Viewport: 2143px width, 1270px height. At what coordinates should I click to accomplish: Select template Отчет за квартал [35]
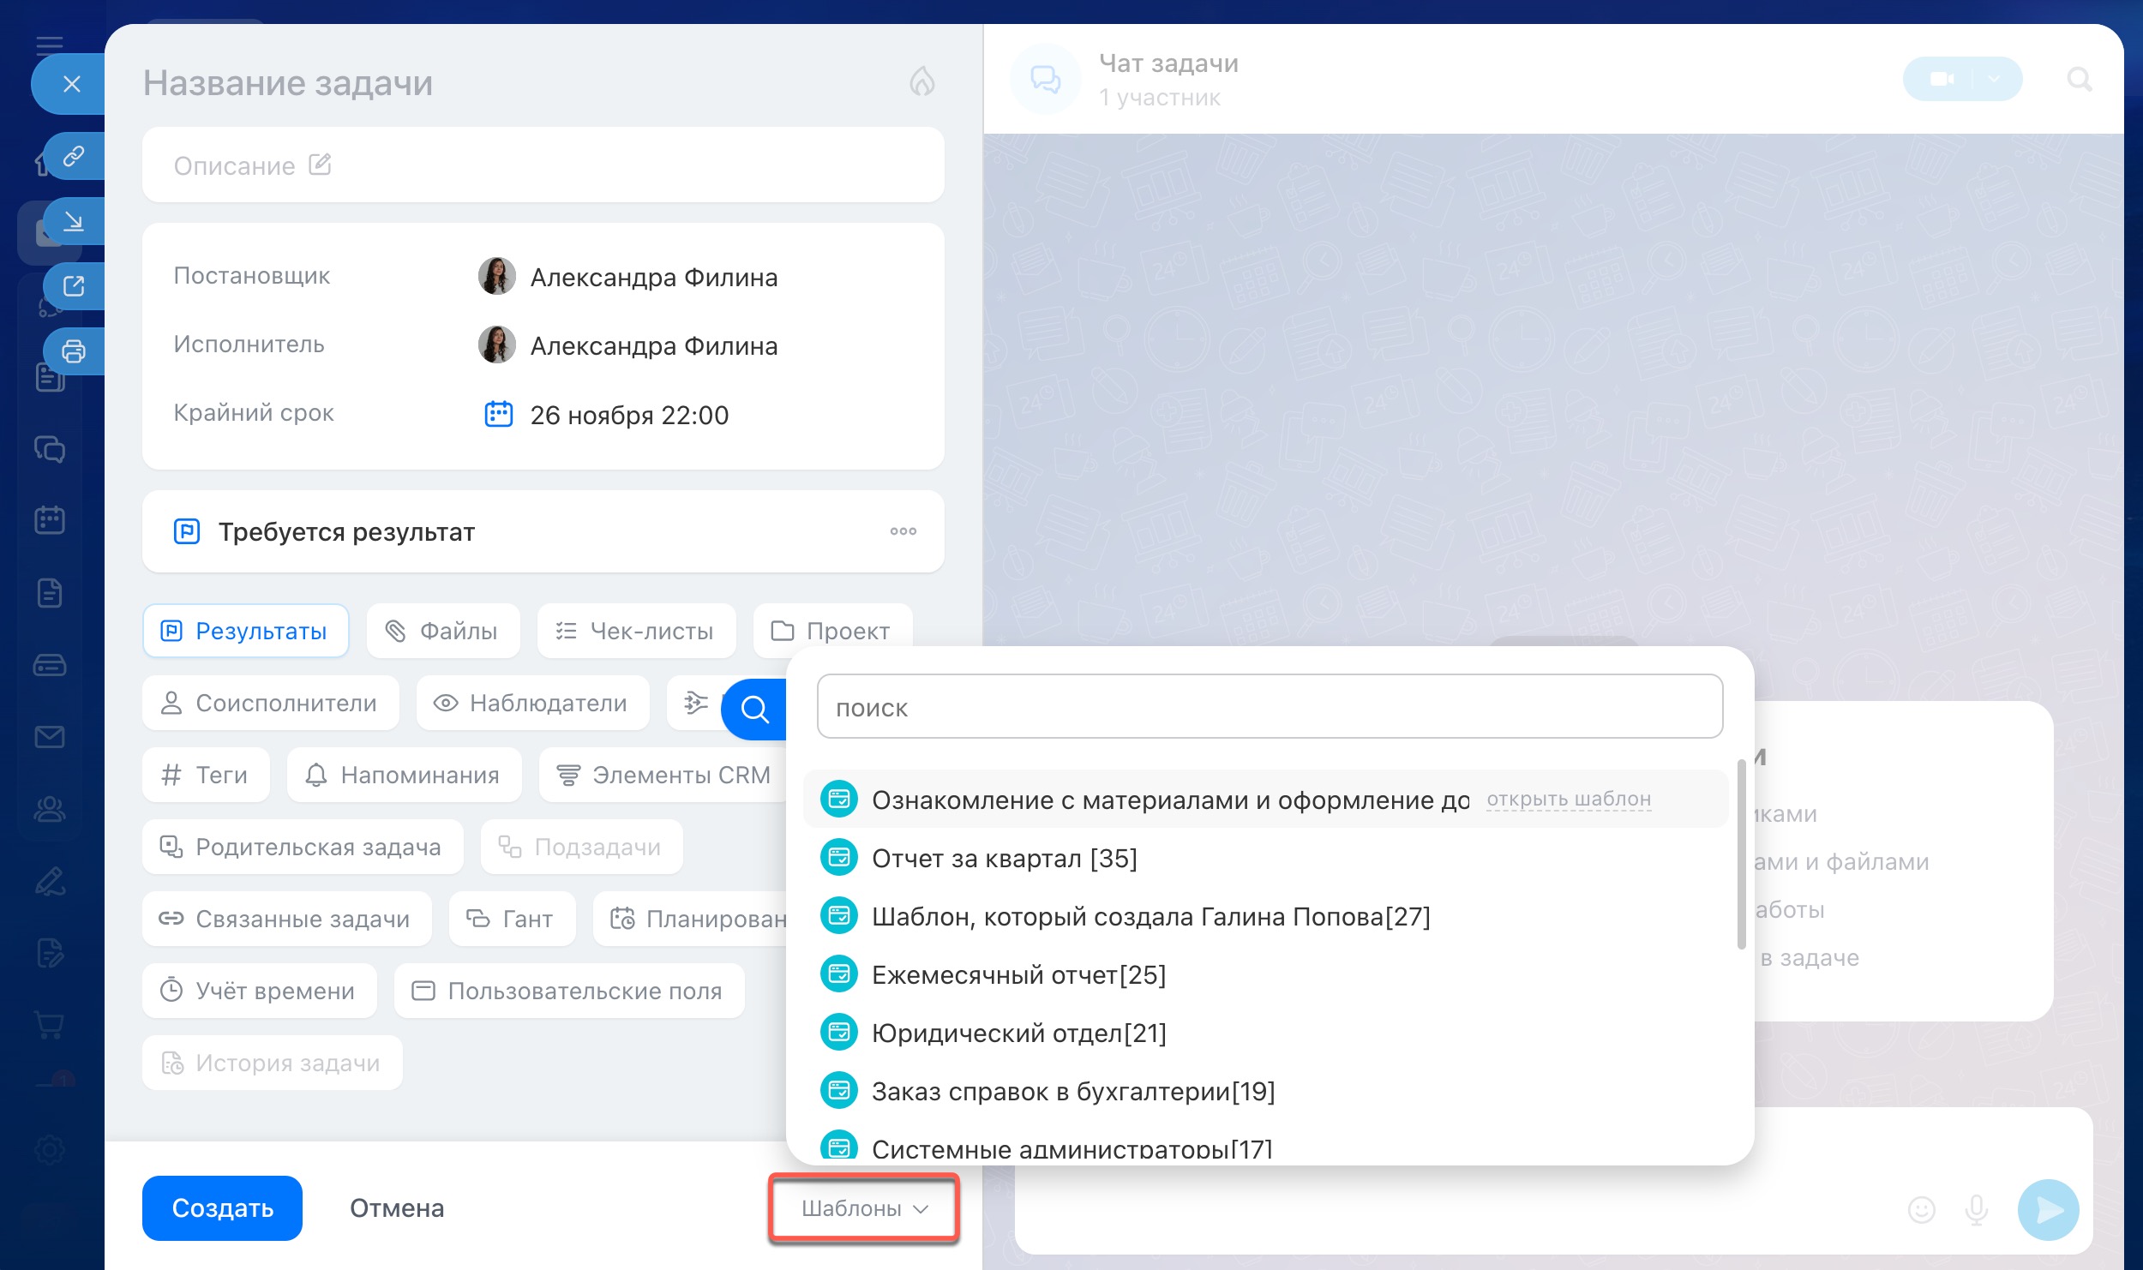[1004, 859]
